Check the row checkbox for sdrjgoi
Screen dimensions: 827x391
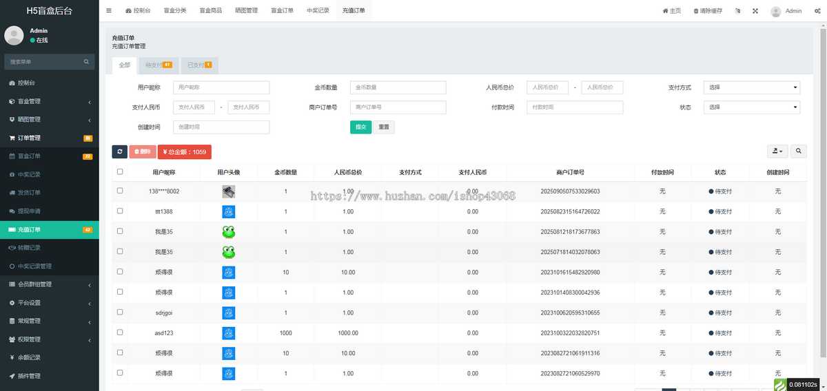120,312
